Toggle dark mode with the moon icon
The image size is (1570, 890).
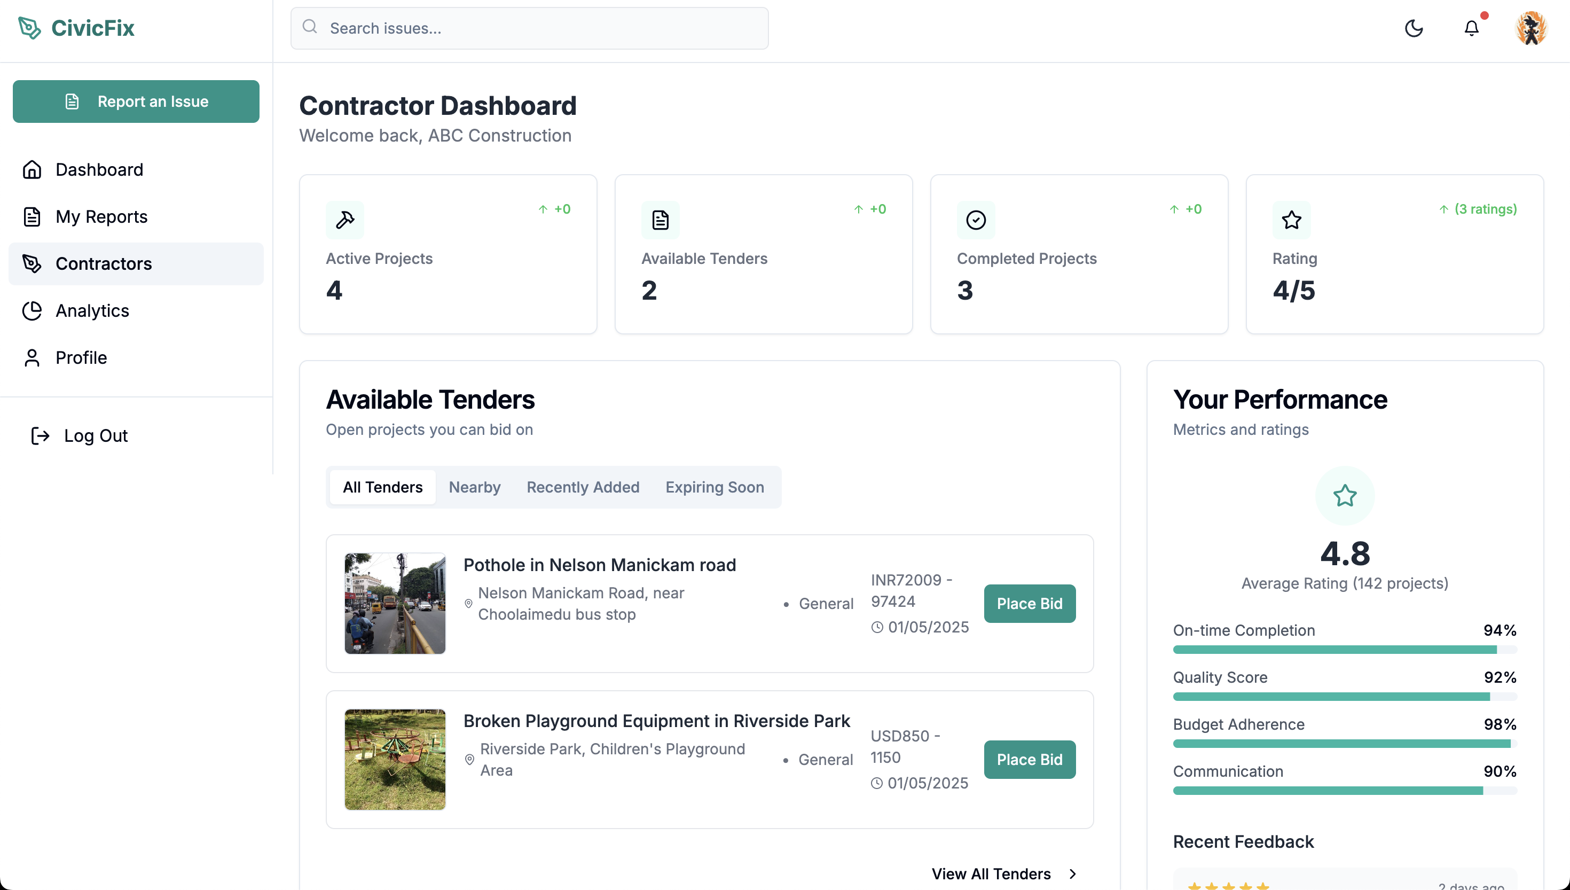pos(1414,28)
